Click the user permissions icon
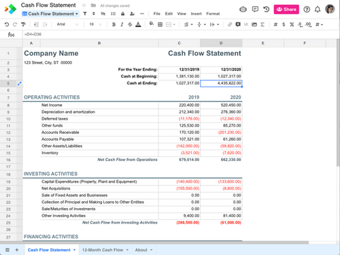The height and width of the screenshot is (255, 340). 132,14
